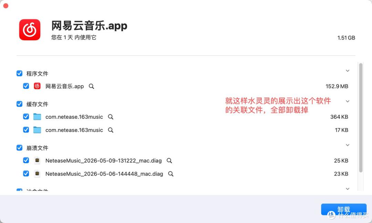Select the 崩溃文件 section label
Viewport: 372px width, 223px height.
pos(37,148)
